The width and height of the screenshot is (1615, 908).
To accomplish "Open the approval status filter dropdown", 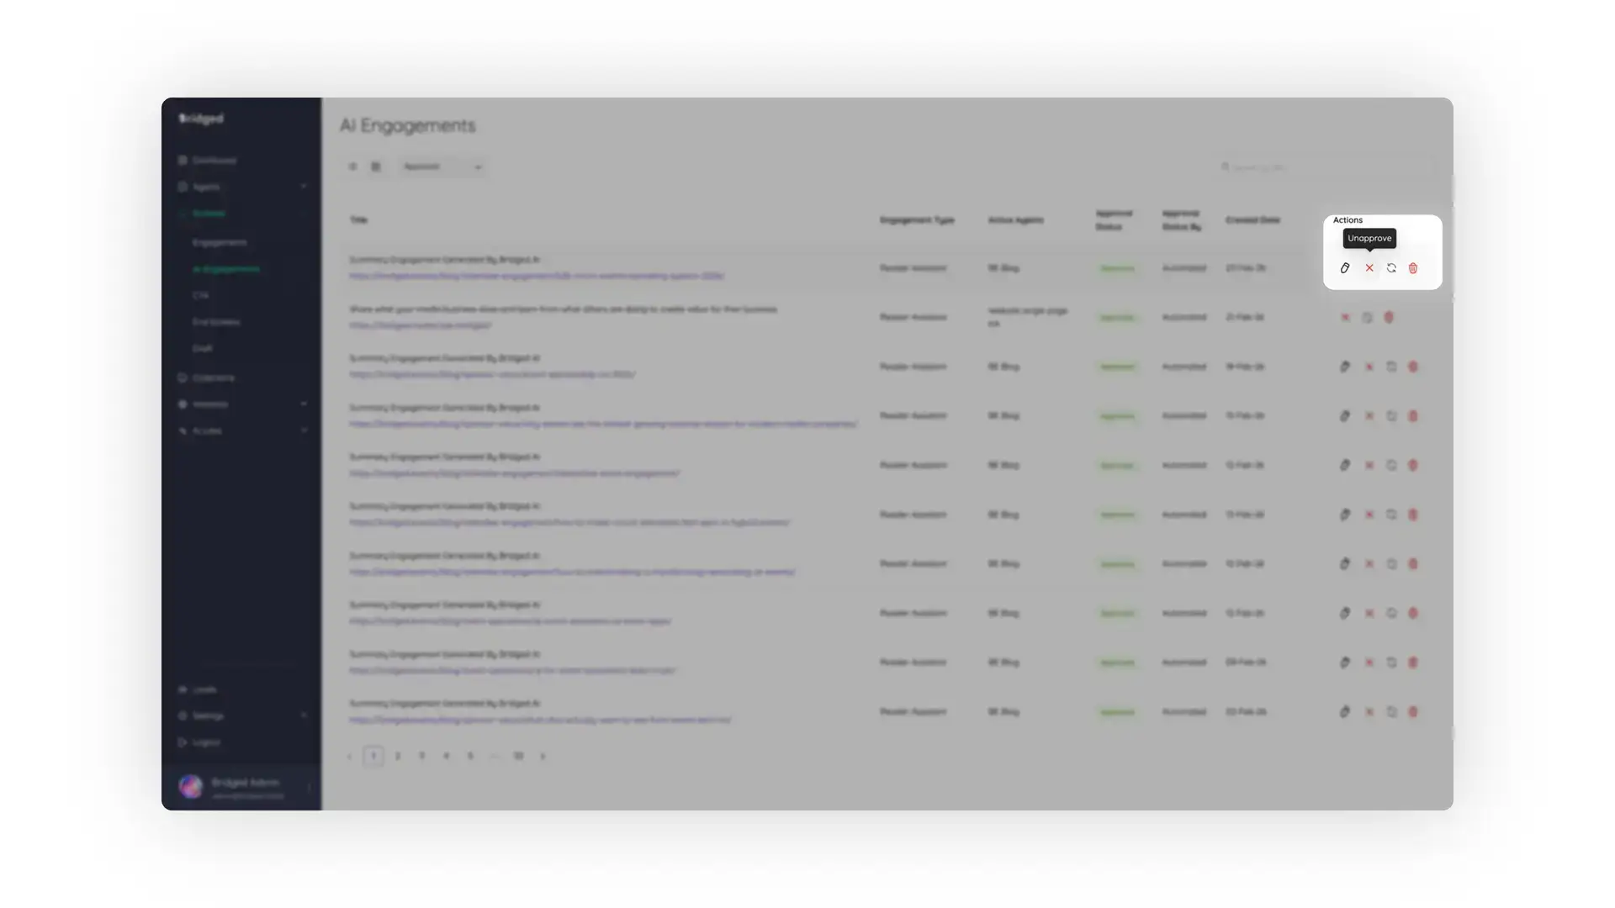I will tap(442, 166).
